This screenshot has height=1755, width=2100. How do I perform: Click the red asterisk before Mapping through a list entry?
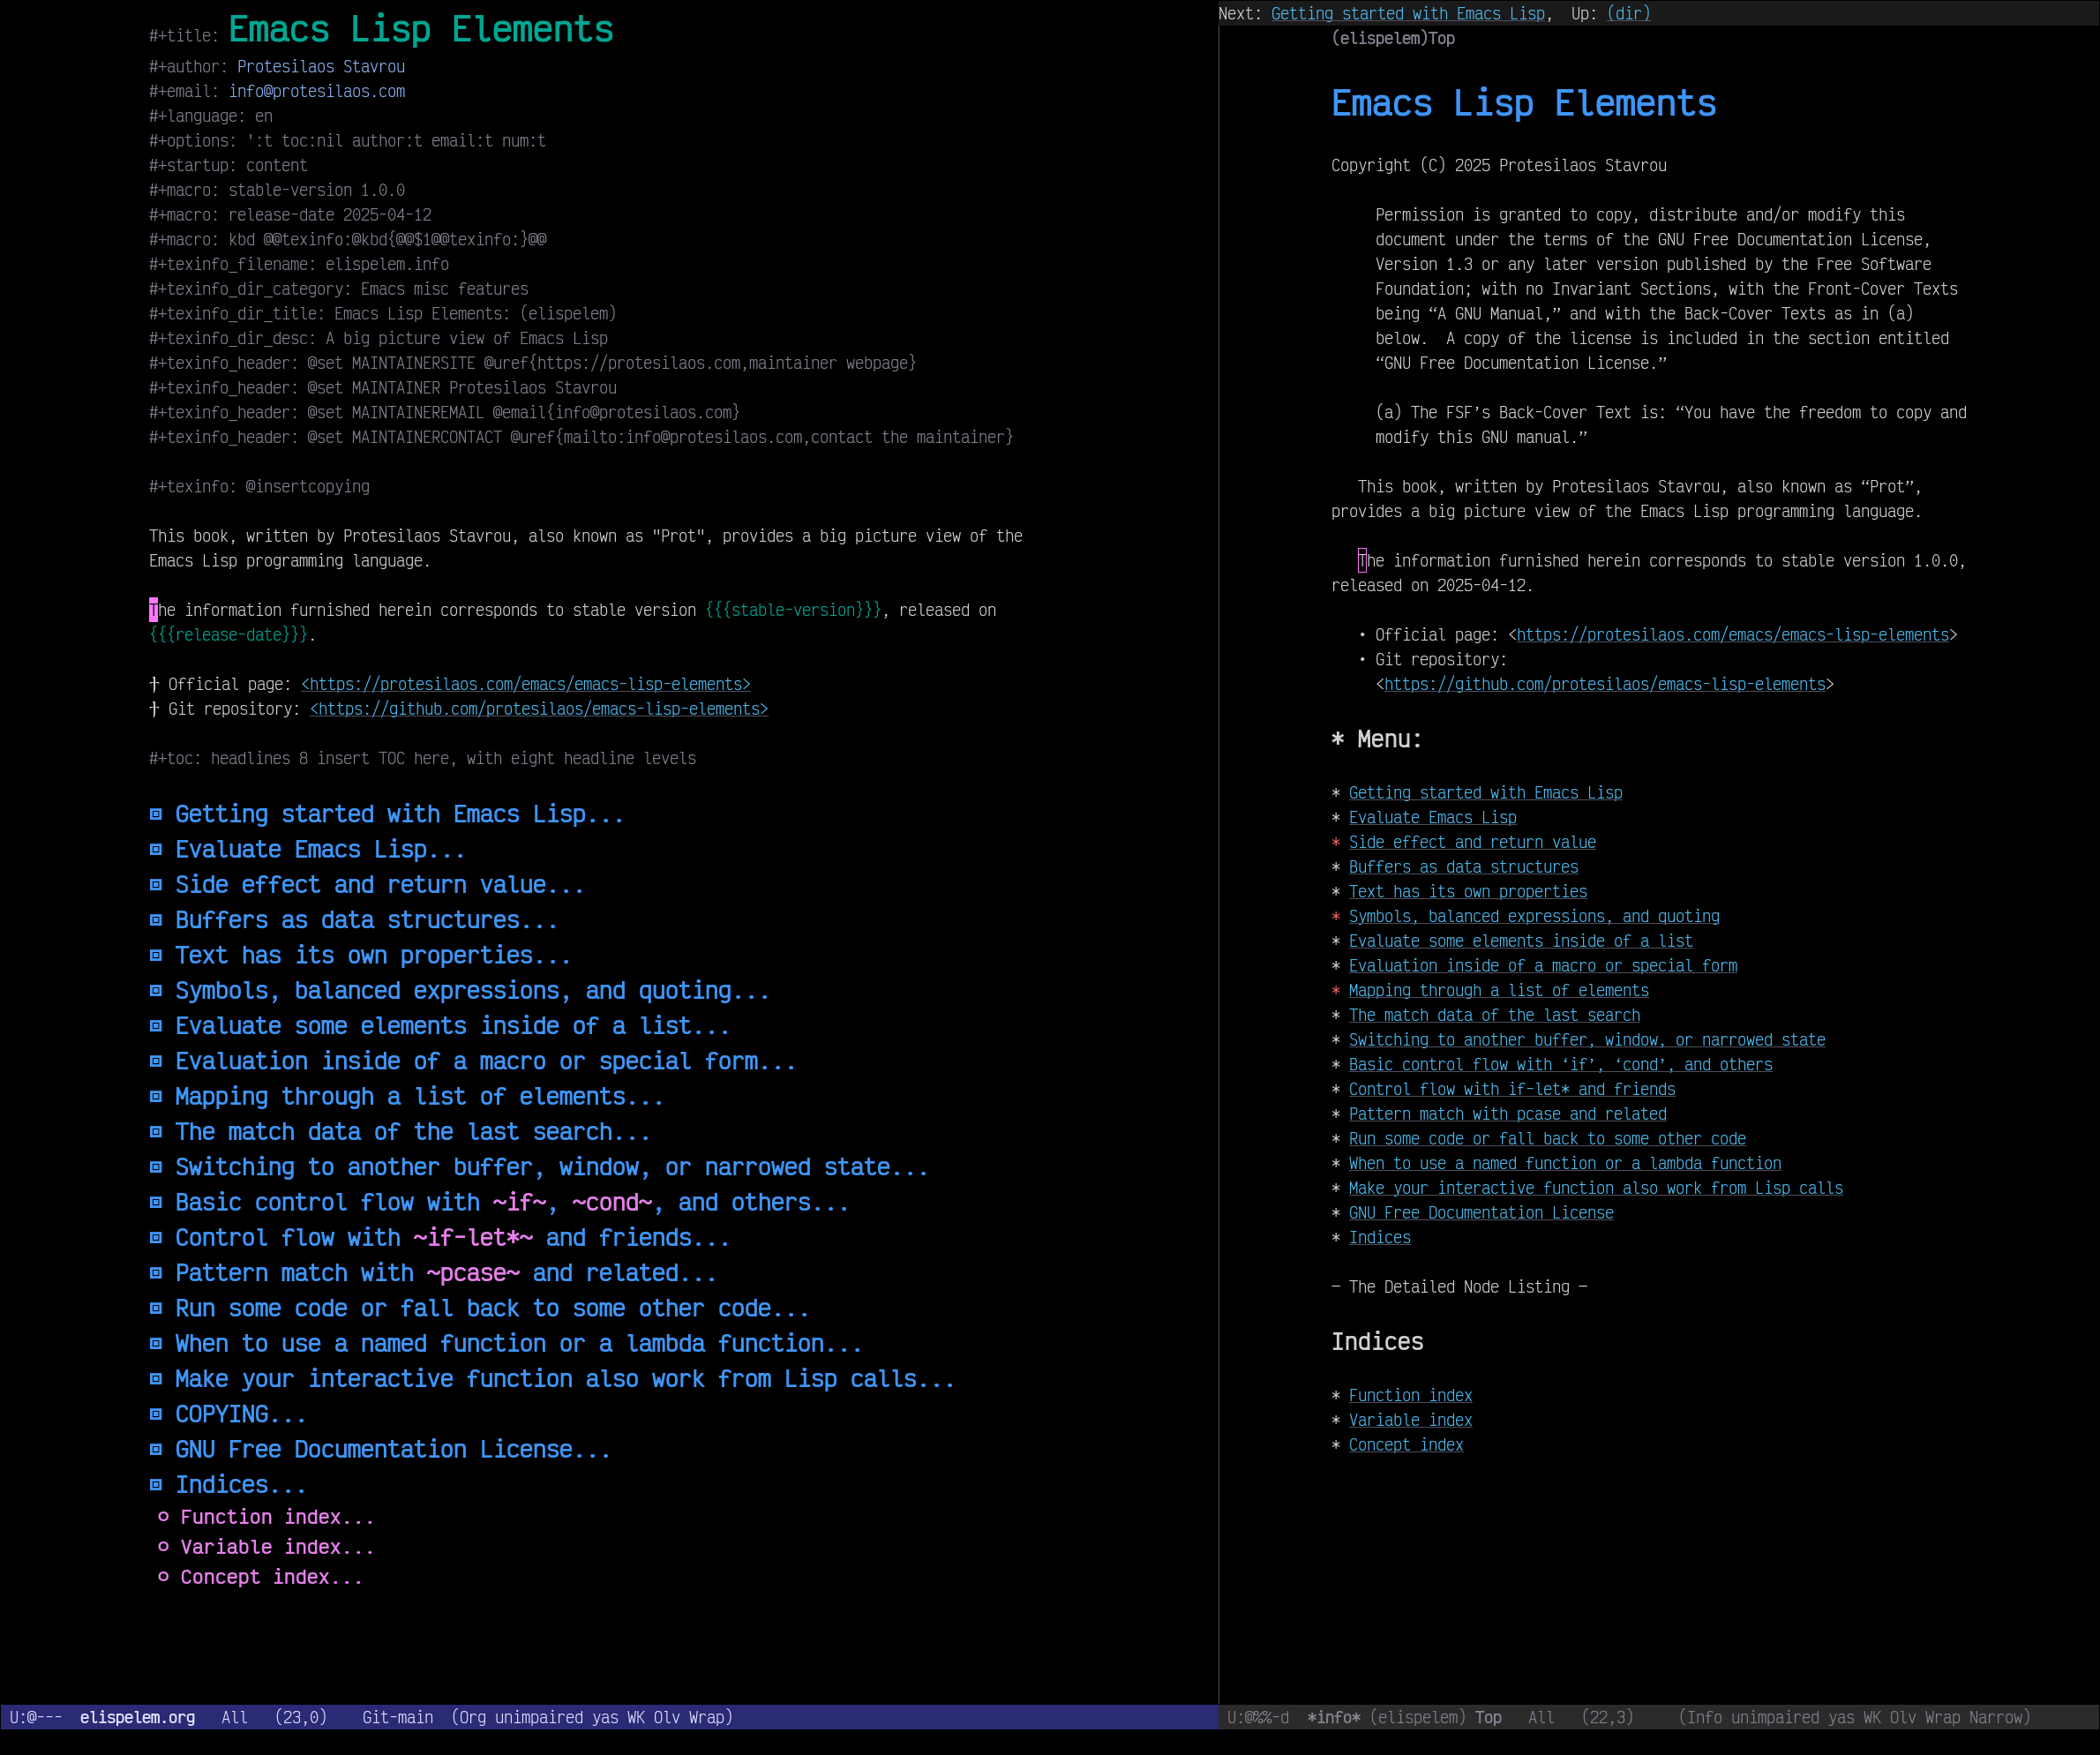(x=1336, y=990)
